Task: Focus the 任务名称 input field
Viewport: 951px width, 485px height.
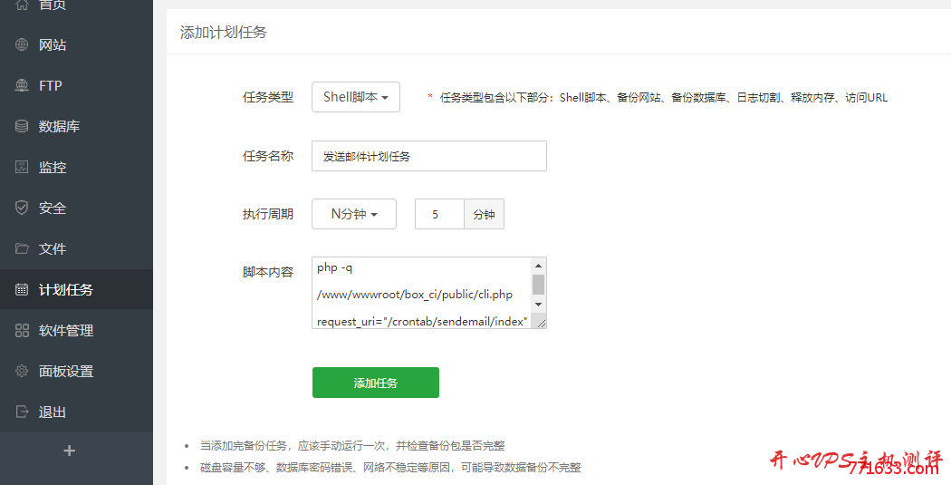Action: pos(428,156)
